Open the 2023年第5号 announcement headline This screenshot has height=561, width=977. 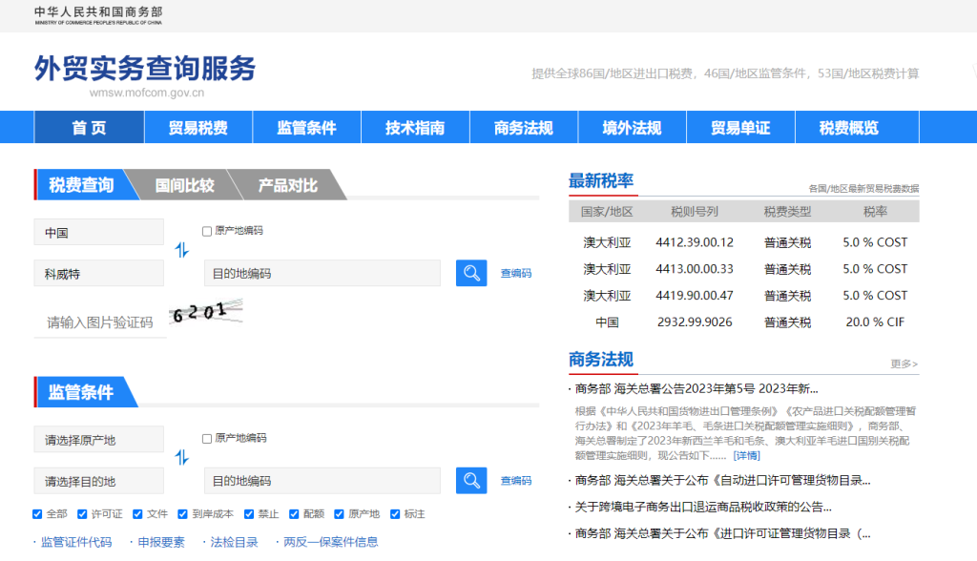(x=696, y=388)
